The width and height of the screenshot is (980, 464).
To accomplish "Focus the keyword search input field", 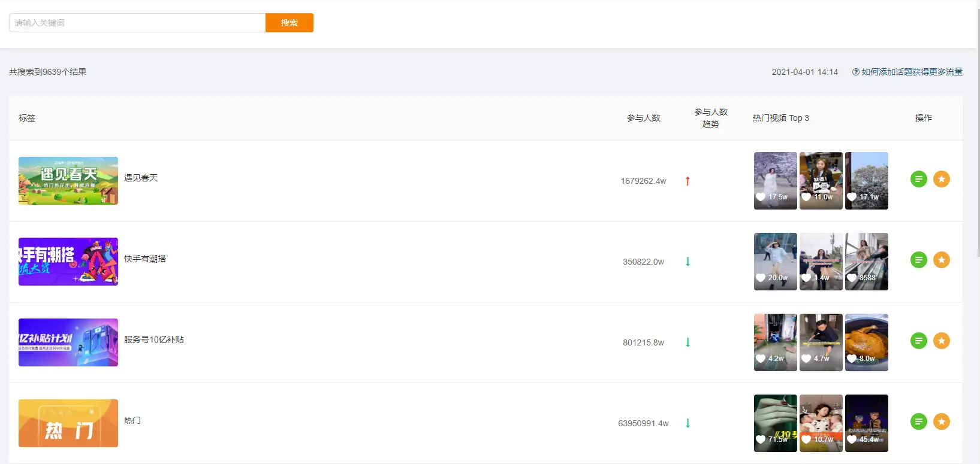I will 137,23.
